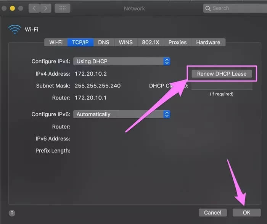
Task: Click the Wi-Fi heading label
Action: (32, 30)
